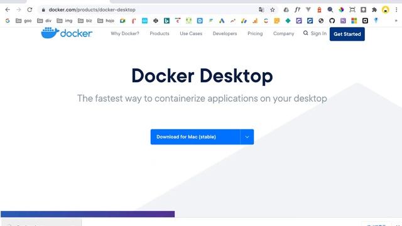The width and height of the screenshot is (402, 226).
Task: Open the Google Drive extension icon
Action: tap(286, 10)
